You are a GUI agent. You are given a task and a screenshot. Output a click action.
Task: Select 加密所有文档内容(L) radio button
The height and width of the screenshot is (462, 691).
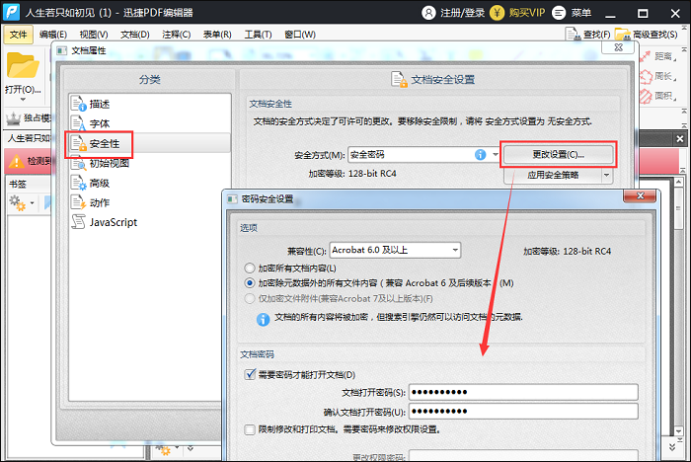pyautogui.click(x=250, y=269)
